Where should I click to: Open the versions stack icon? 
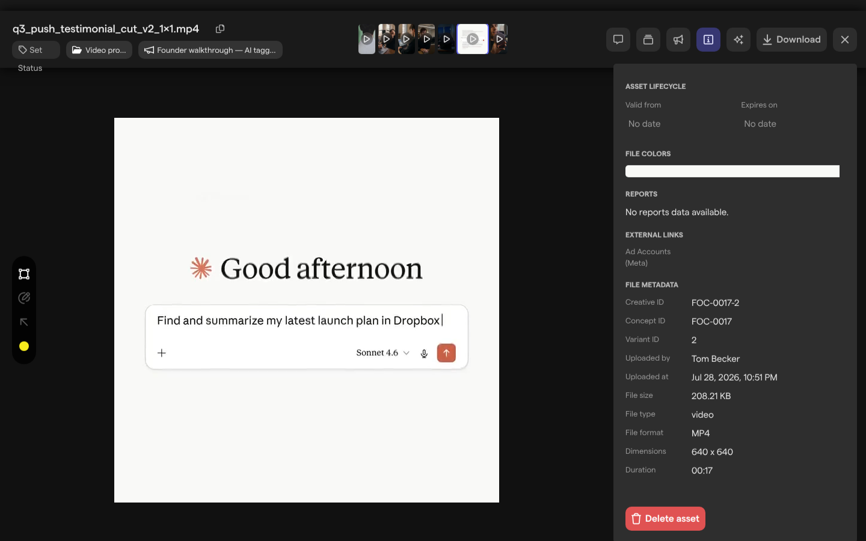(x=648, y=40)
